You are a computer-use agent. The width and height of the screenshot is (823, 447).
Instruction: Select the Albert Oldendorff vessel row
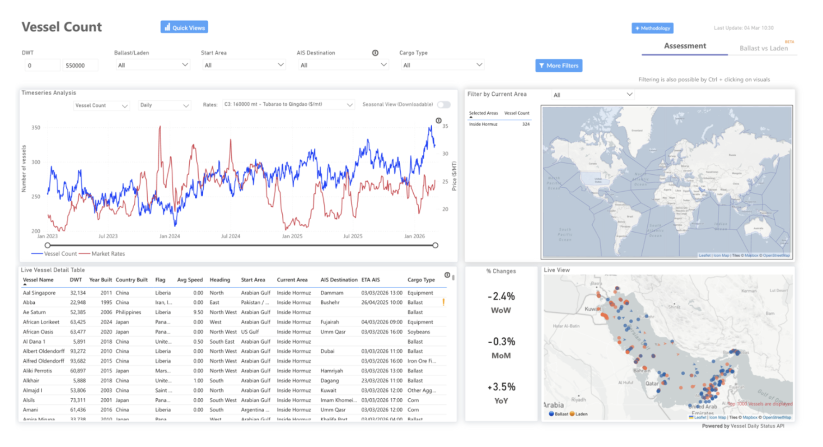234,351
